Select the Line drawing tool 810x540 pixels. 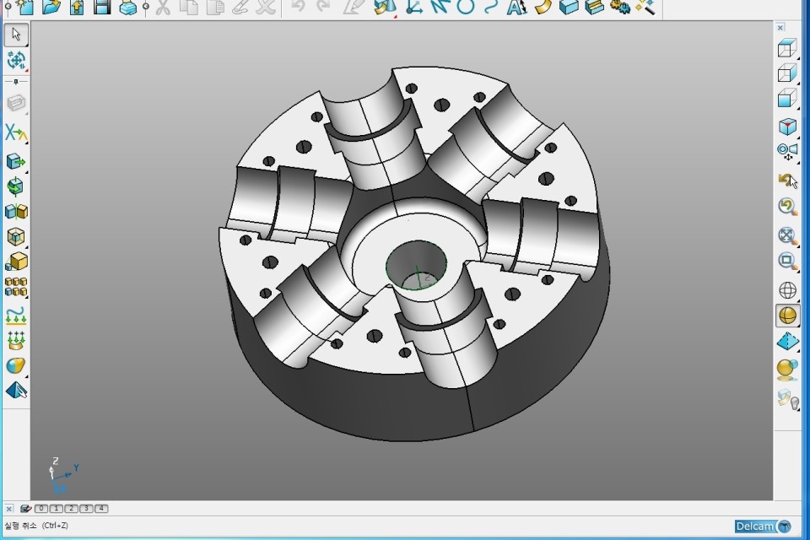click(x=440, y=7)
